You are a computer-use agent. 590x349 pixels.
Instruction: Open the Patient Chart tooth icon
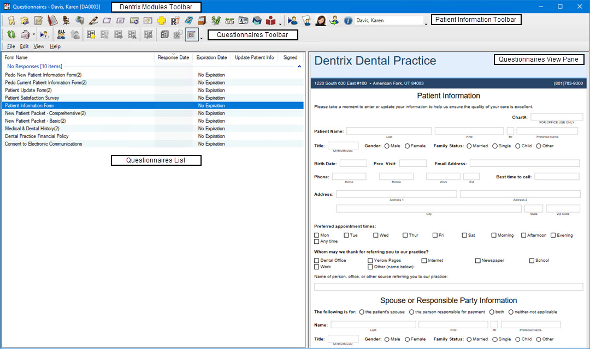pyautogui.click(x=11, y=21)
